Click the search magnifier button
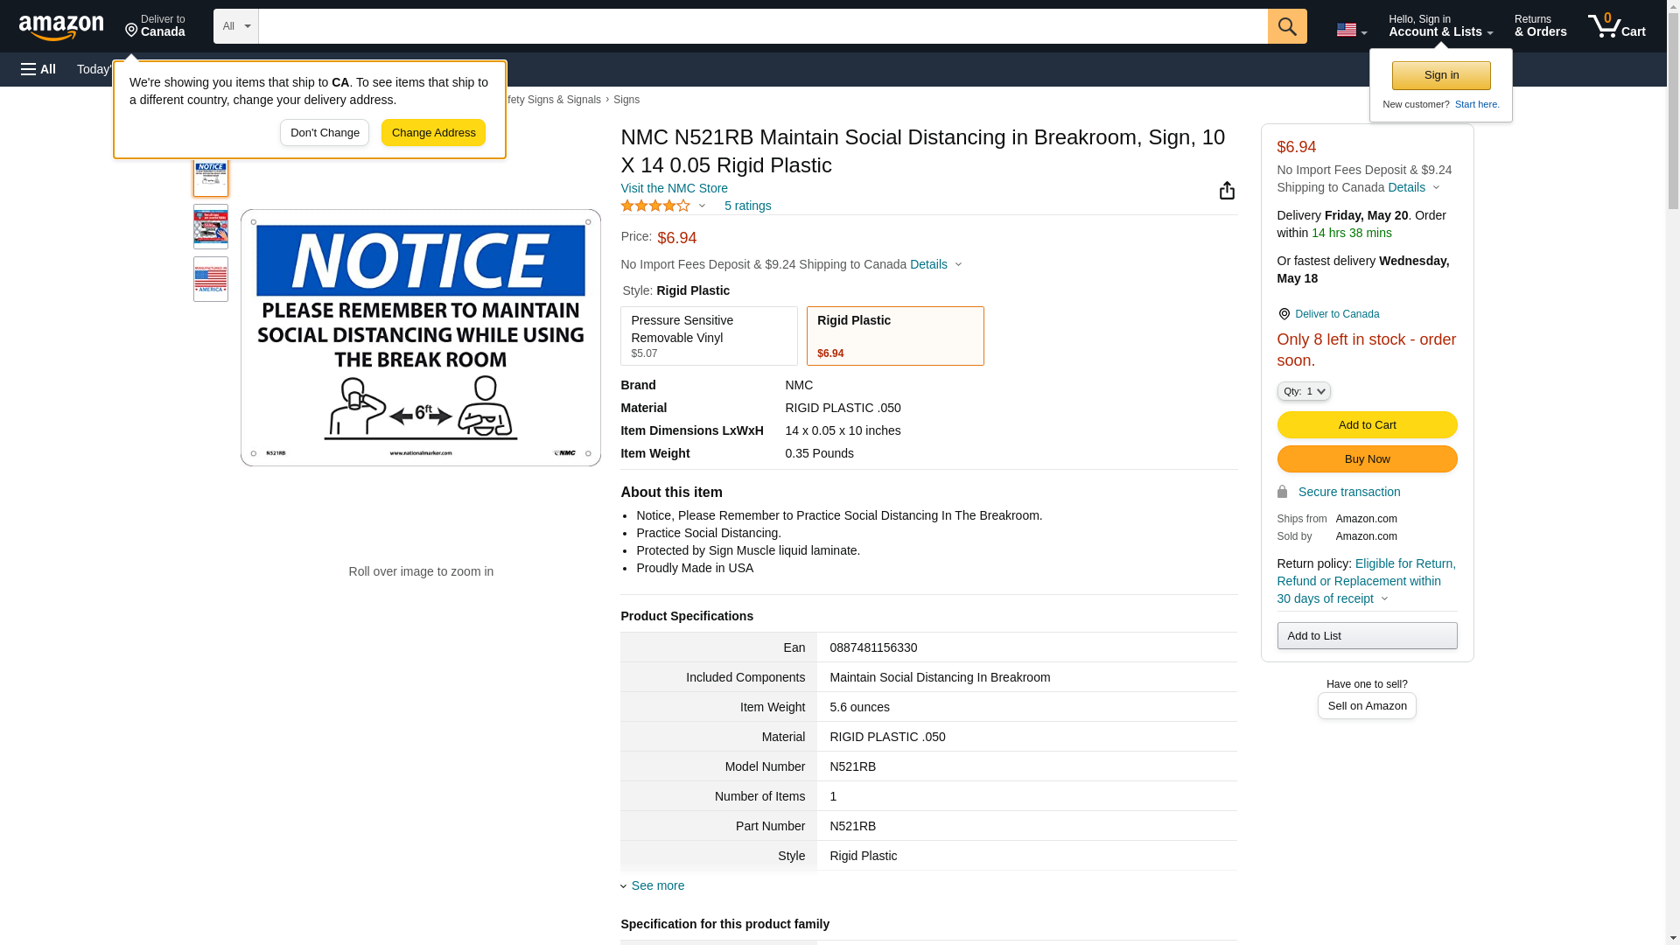Screen dimensions: 1680x945 1286,26
